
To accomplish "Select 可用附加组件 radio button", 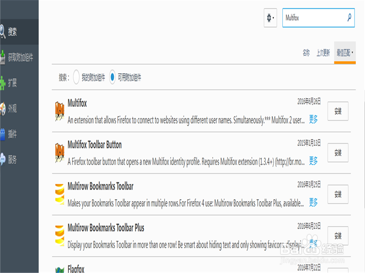I will [112, 77].
